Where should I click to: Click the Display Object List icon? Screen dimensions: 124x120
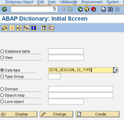tap(26, 28)
